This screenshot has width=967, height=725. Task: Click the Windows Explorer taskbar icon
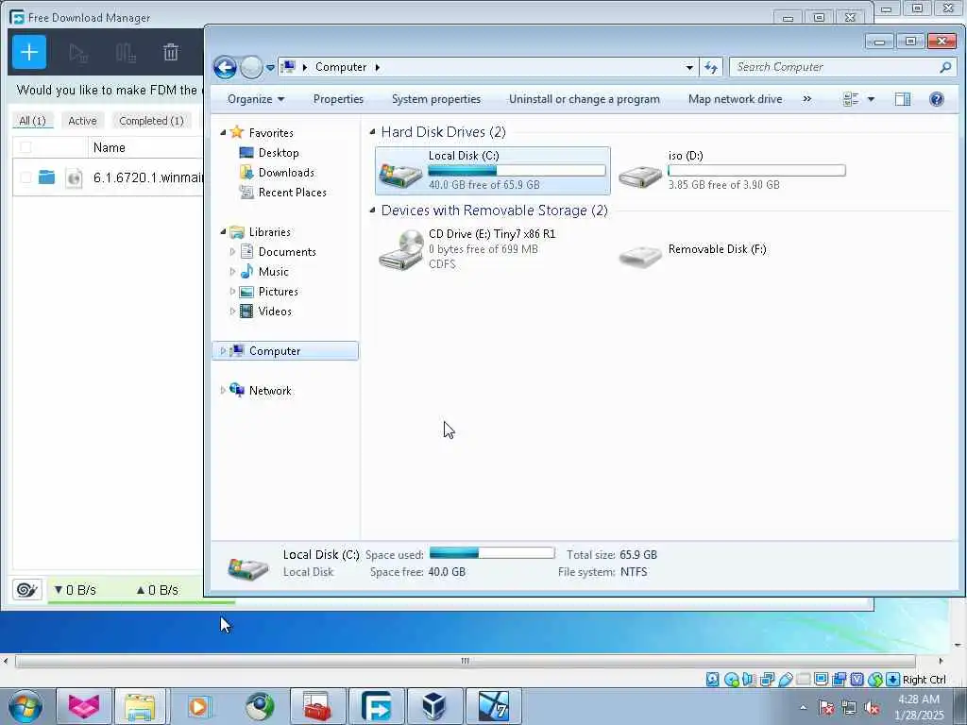pos(141,706)
